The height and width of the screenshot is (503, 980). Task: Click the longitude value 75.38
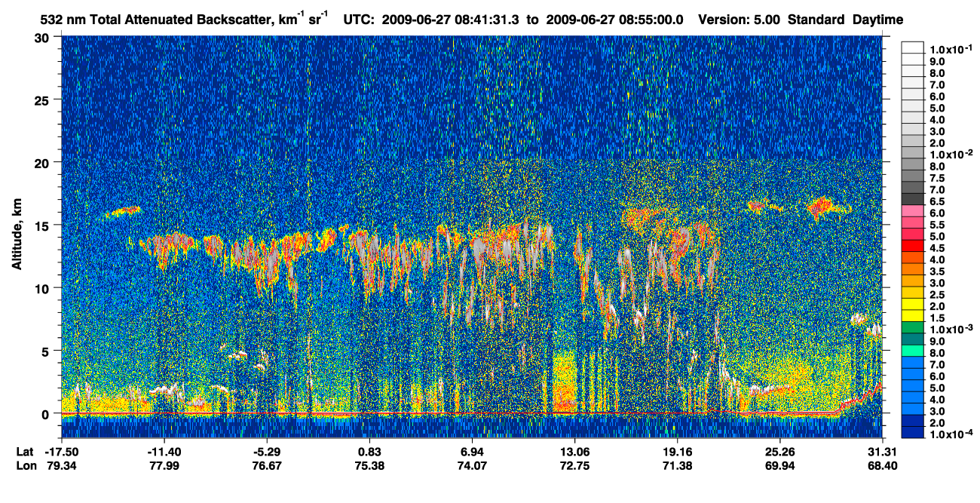[x=369, y=466]
